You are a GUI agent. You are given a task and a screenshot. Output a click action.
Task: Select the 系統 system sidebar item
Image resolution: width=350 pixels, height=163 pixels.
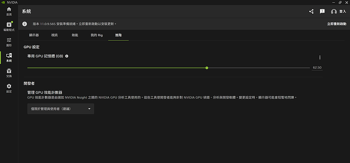point(9,58)
